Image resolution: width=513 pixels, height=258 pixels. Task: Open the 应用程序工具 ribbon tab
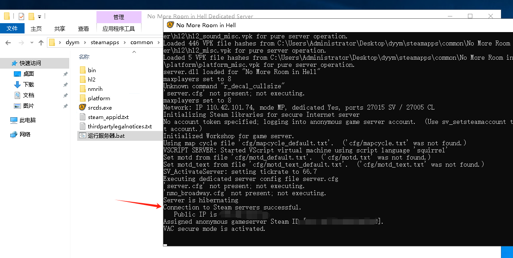[119, 29]
